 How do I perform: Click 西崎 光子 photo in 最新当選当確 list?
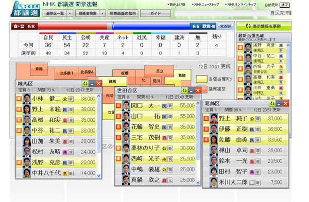click(x=248, y=69)
